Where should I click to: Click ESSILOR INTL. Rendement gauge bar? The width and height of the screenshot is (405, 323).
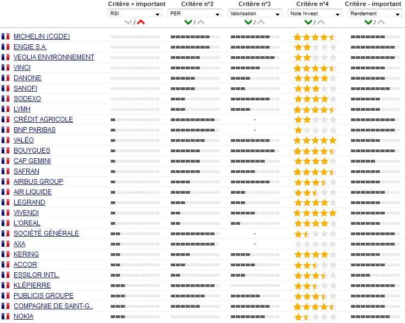(x=375, y=275)
